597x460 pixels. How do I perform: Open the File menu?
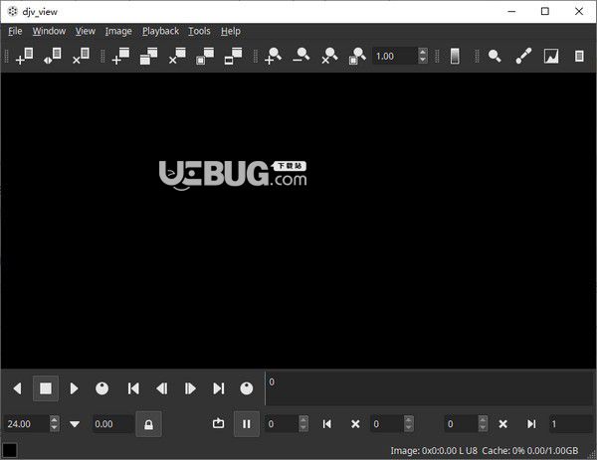[15, 31]
